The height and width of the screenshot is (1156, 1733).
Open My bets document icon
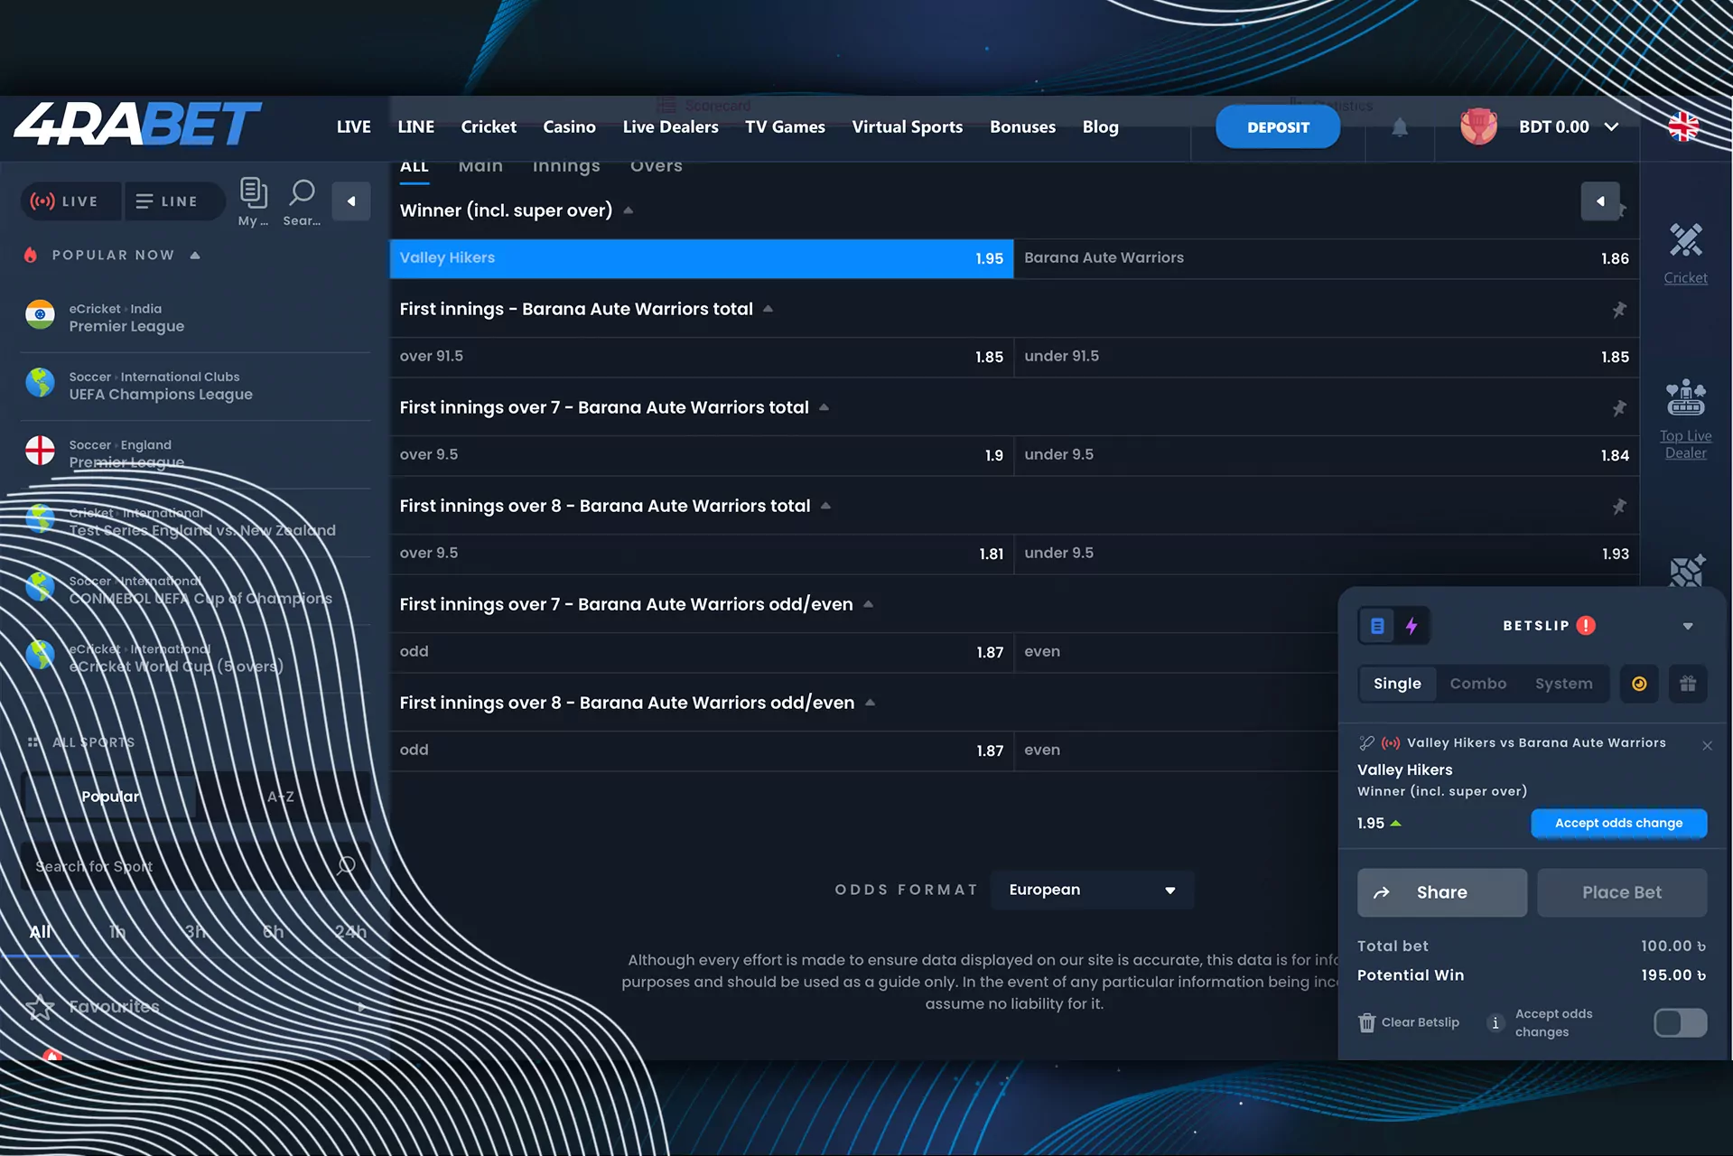[254, 192]
